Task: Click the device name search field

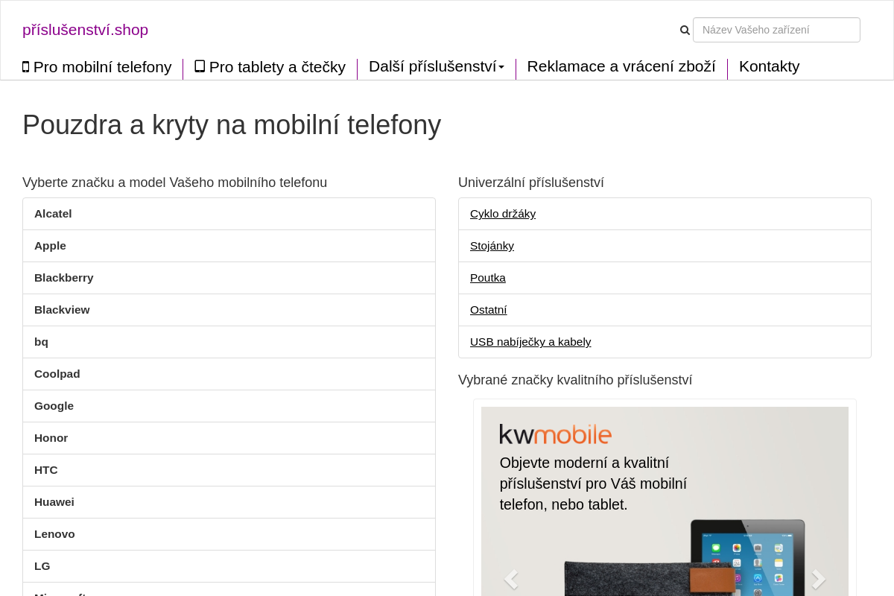Action: [776, 30]
